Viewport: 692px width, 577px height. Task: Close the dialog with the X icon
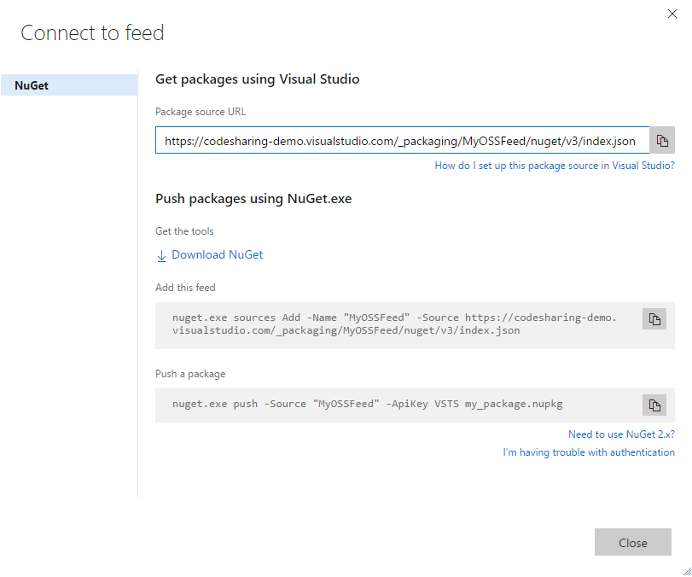pyautogui.click(x=672, y=14)
